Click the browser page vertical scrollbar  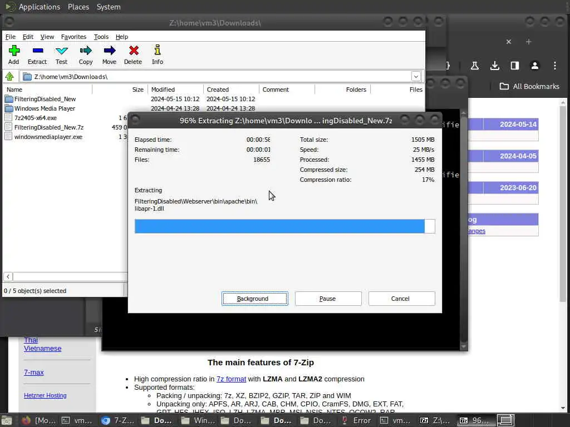563,203
